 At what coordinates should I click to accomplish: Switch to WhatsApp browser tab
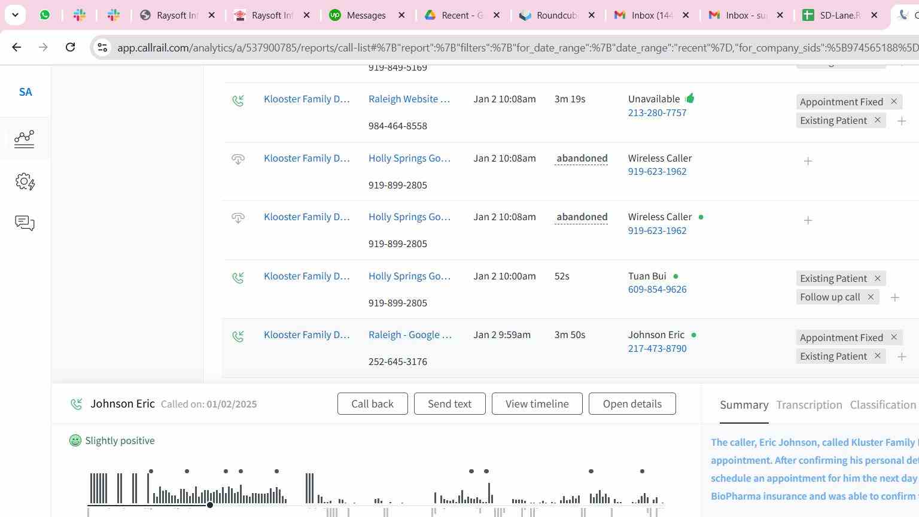coord(45,15)
